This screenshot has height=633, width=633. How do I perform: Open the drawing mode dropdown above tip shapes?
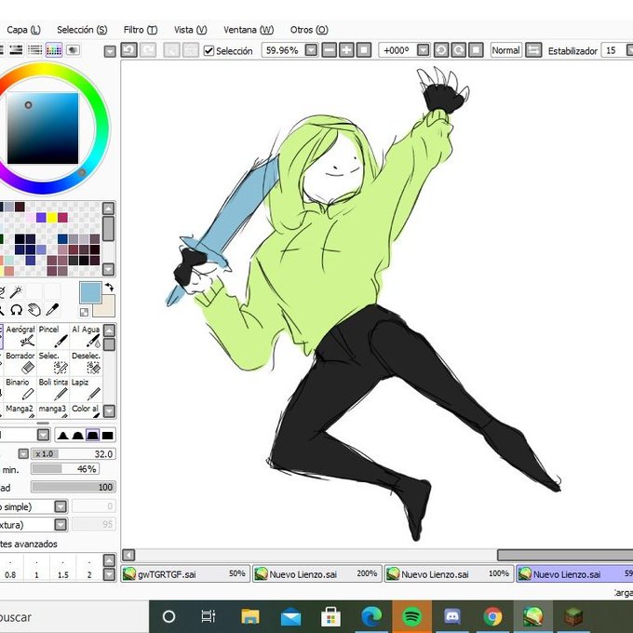[43, 435]
